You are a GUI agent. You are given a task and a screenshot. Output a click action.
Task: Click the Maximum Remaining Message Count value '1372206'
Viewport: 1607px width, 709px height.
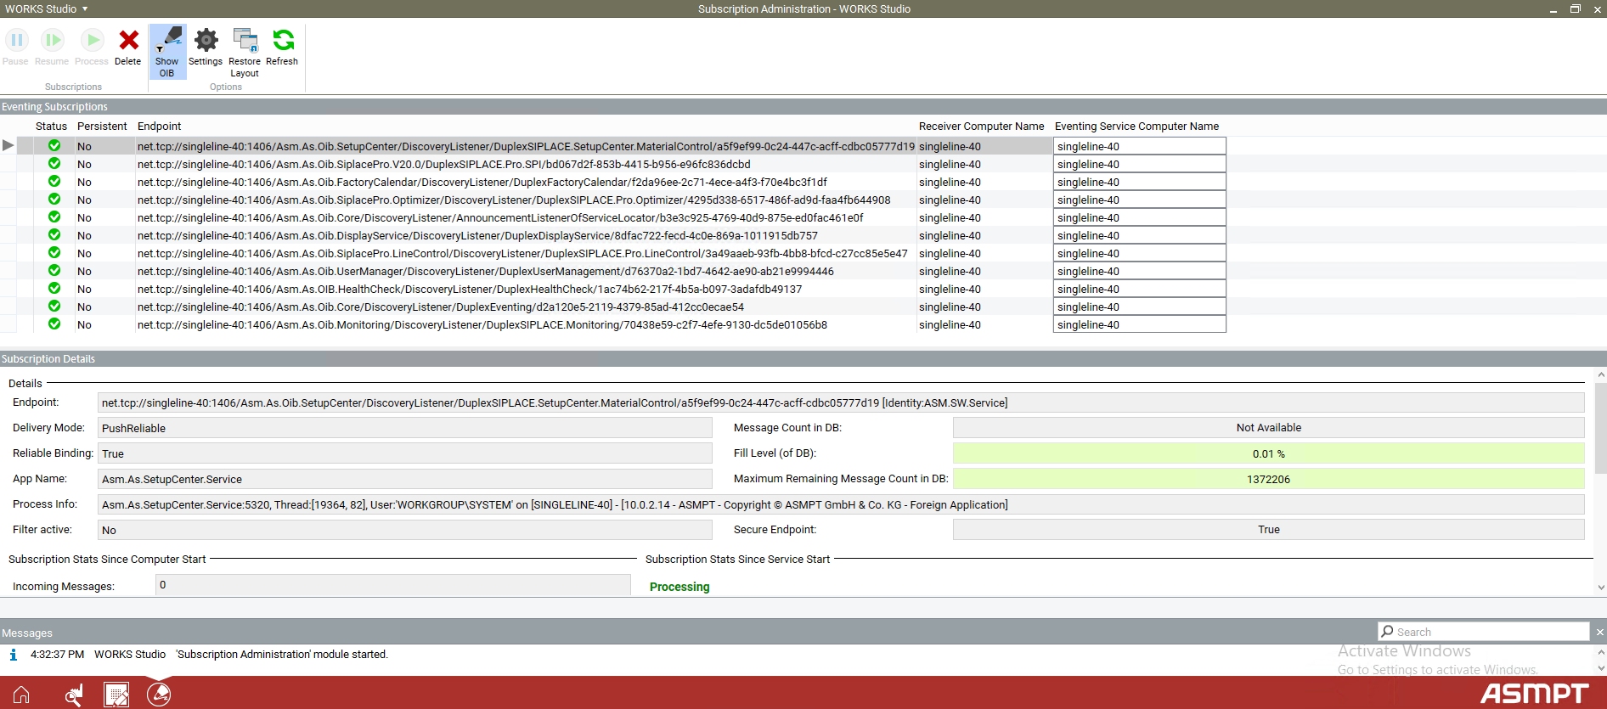(1269, 479)
